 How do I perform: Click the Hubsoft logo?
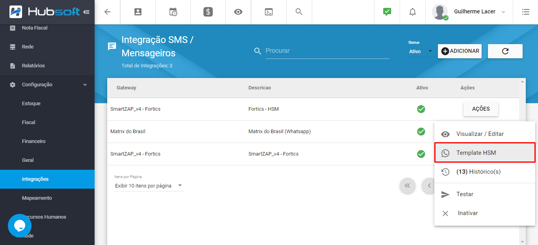click(x=44, y=12)
